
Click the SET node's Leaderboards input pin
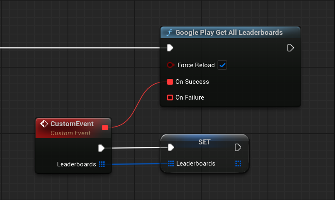pyautogui.click(x=170, y=163)
